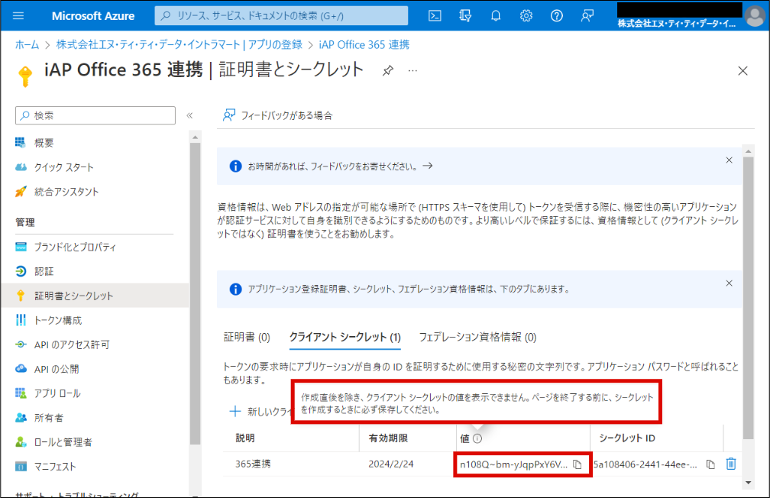Open API のアクセス許可 in sidebar
This screenshot has width=770, height=498.
point(72,344)
